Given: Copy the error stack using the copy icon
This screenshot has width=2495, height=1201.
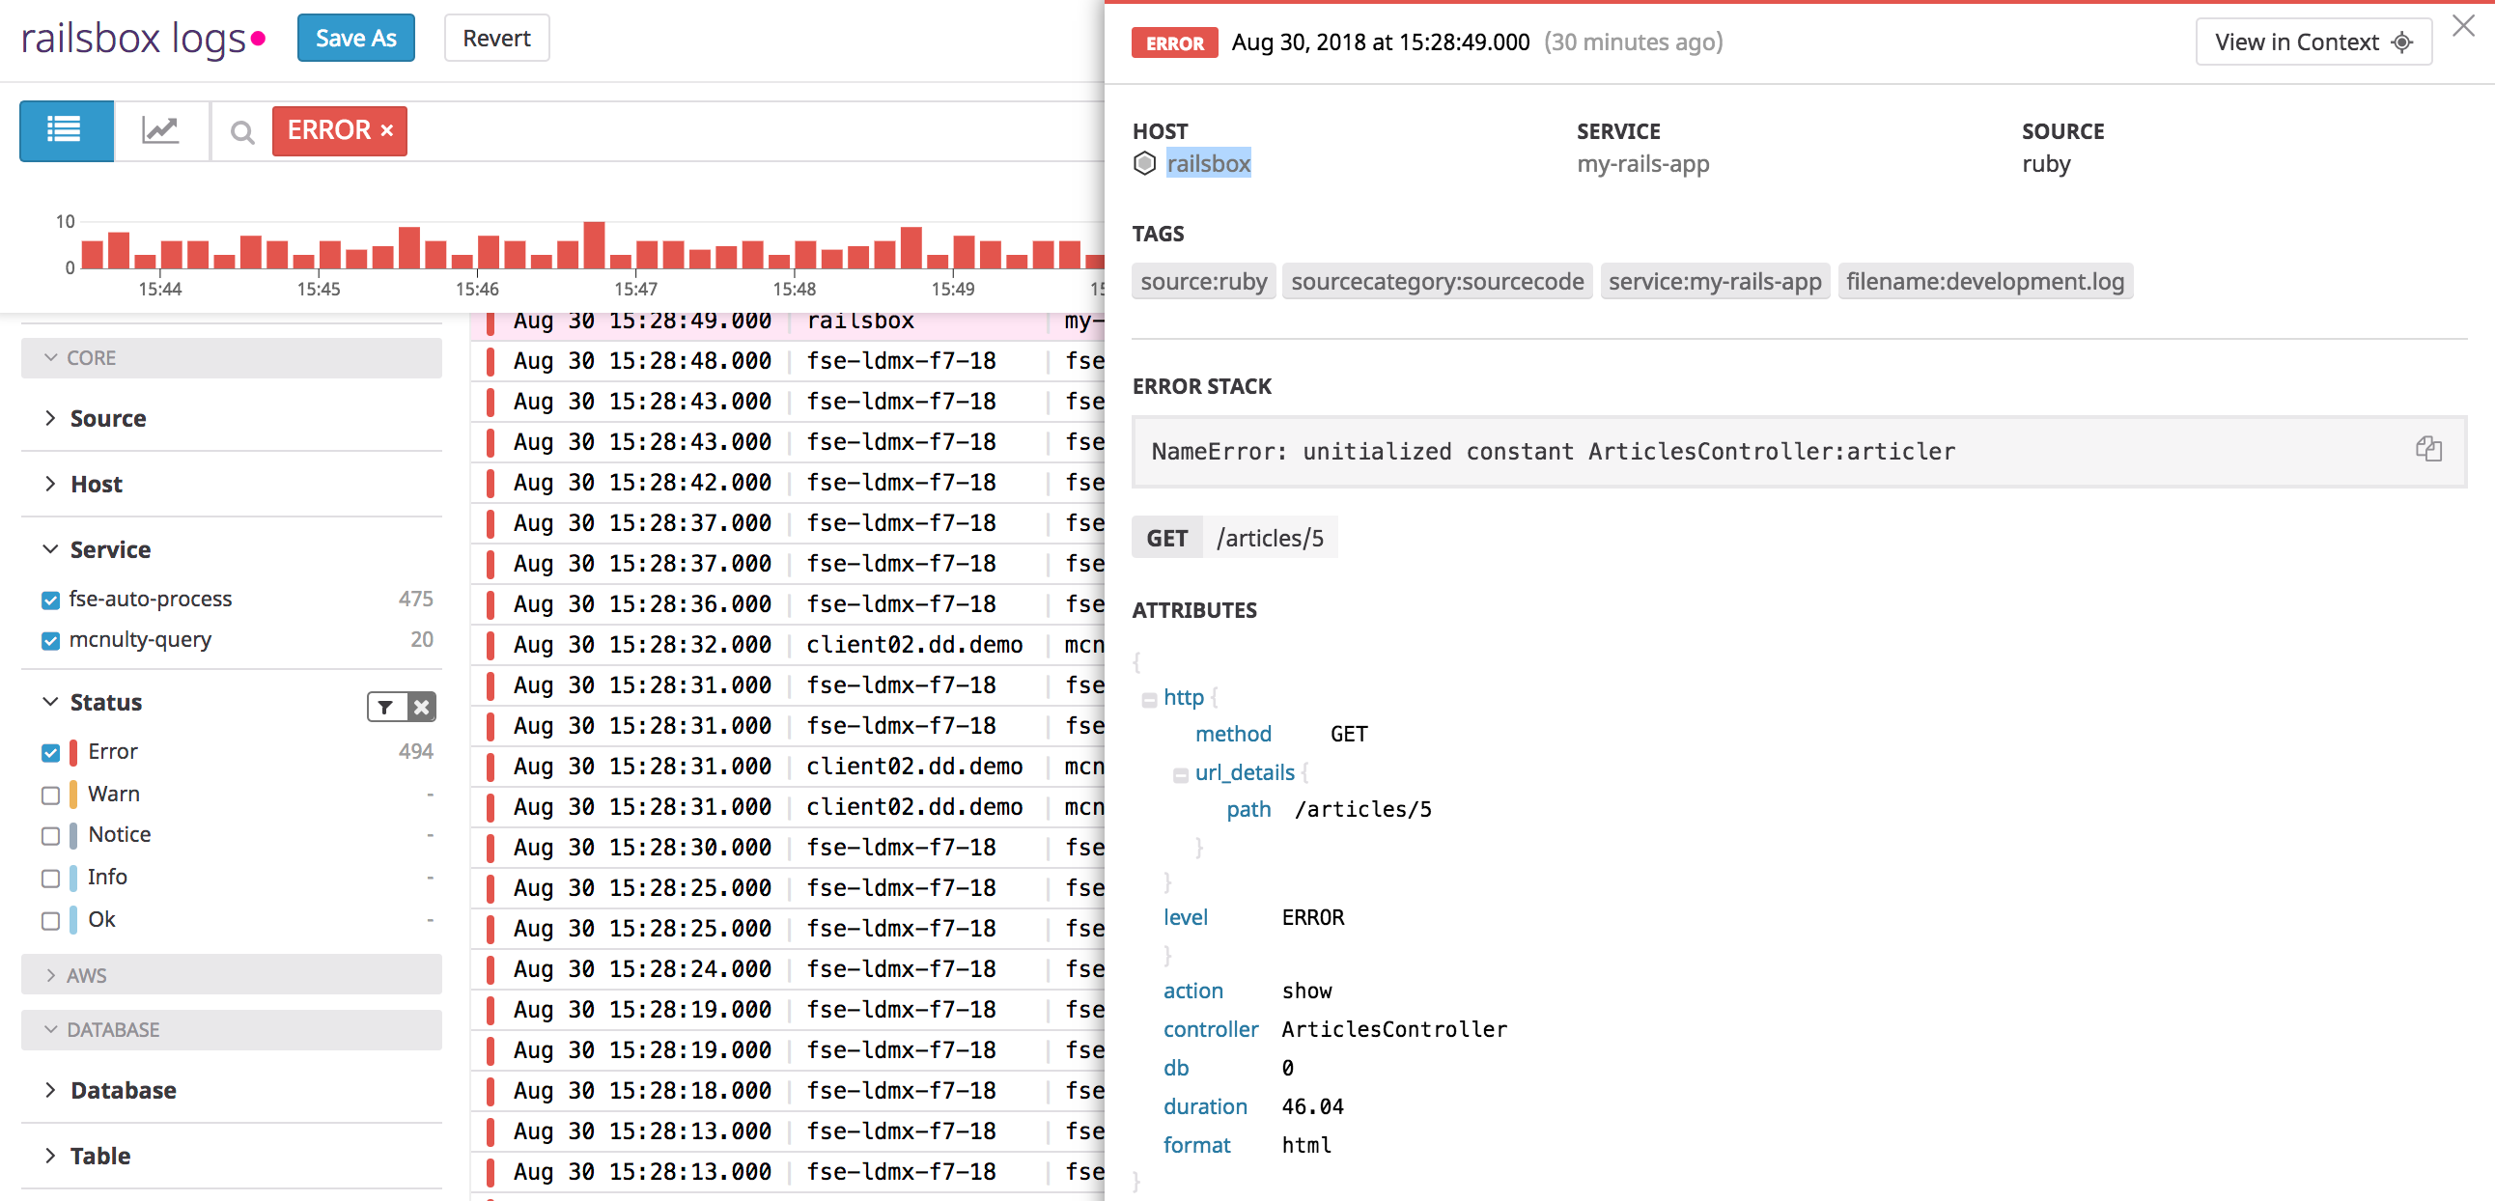Looking at the screenshot, I should pos(2429,448).
